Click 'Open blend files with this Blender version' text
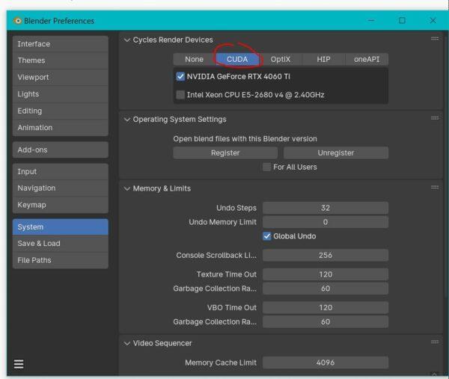The height and width of the screenshot is (379, 449). tap(245, 139)
